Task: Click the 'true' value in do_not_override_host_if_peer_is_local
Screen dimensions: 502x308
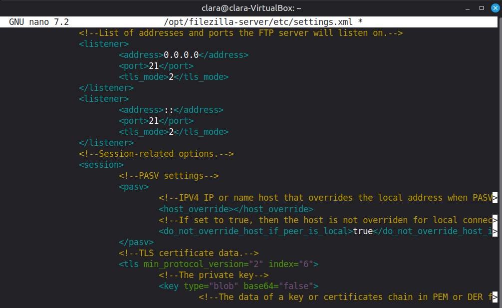Action: point(363,231)
